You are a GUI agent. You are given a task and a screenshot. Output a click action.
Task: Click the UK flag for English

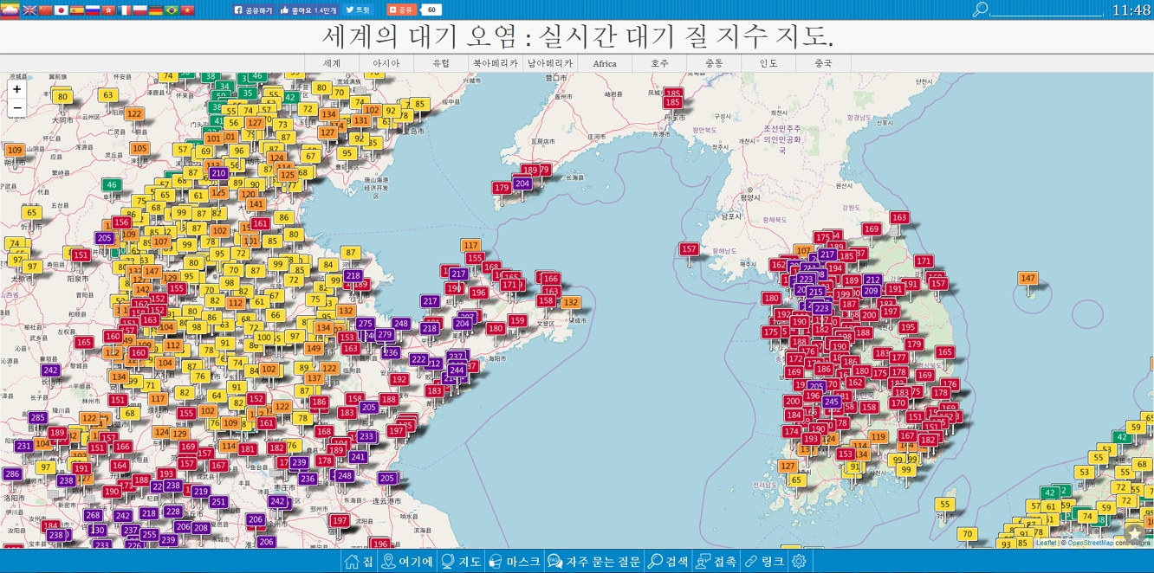pos(29,10)
